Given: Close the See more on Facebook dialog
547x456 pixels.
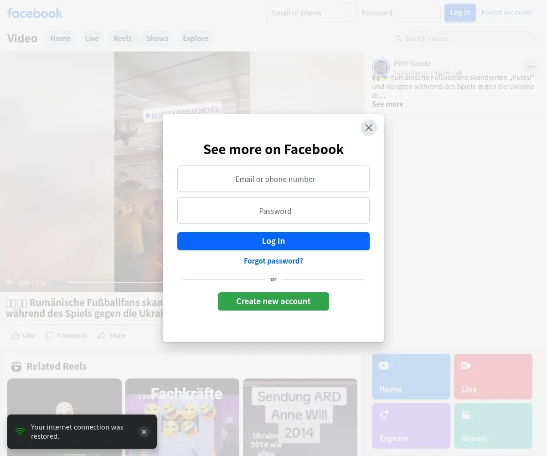Looking at the screenshot, I should 369,128.
